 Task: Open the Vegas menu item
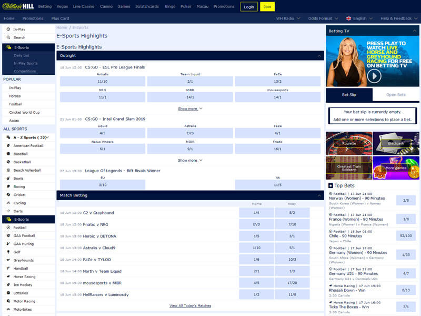click(x=62, y=6)
